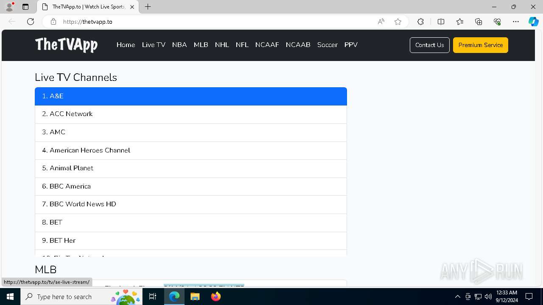Go to Home nav link

pos(126,45)
